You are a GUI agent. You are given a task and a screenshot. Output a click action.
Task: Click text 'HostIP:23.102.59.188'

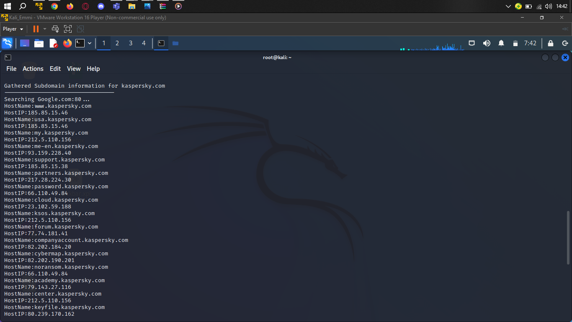click(38, 207)
